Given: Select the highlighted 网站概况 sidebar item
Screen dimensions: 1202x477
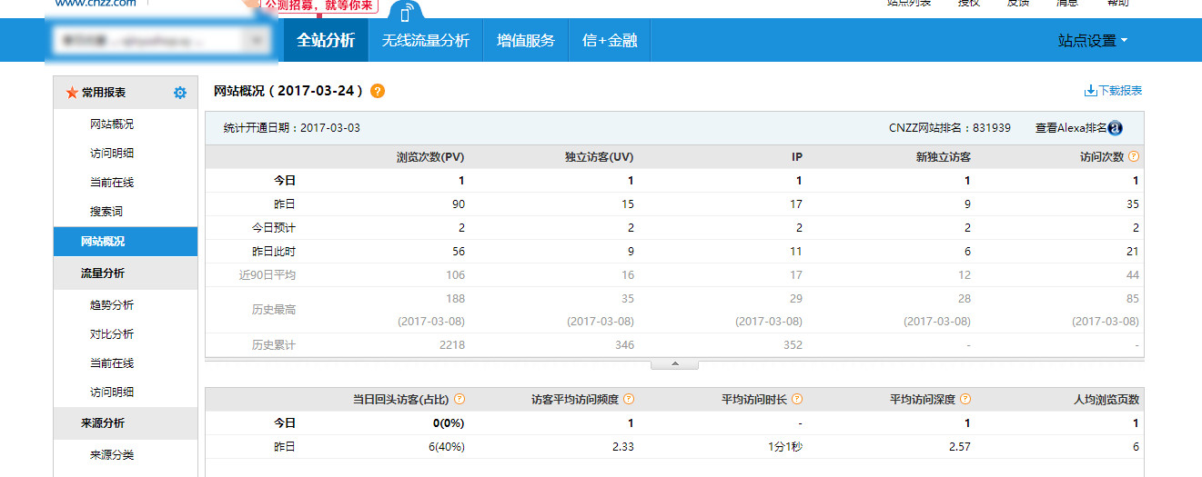Looking at the screenshot, I should coord(126,242).
